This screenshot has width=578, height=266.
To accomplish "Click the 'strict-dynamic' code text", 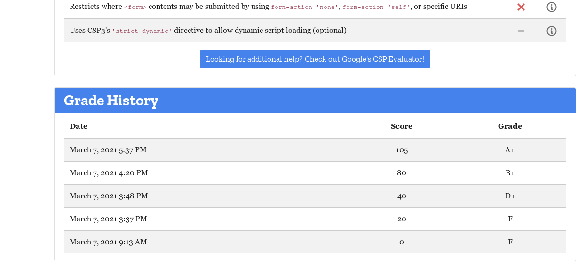I will point(142,31).
